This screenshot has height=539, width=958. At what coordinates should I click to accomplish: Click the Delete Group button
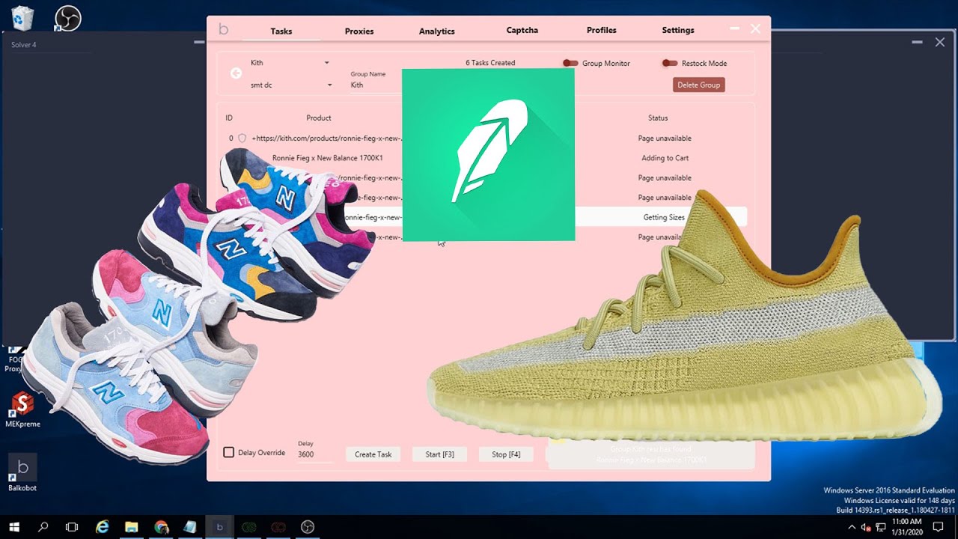tap(699, 85)
